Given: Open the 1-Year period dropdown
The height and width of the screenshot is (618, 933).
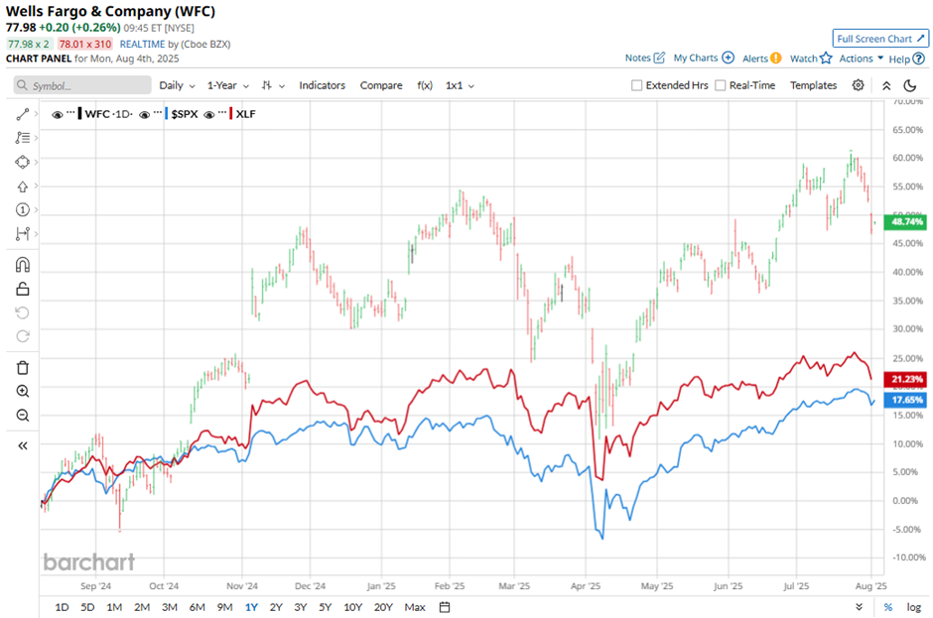Looking at the screenshot, I should click(x=228, y=85).
